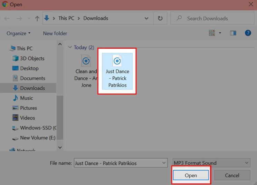Click the Open button
The image size is (257, 185).
click(x=191, y=175)
